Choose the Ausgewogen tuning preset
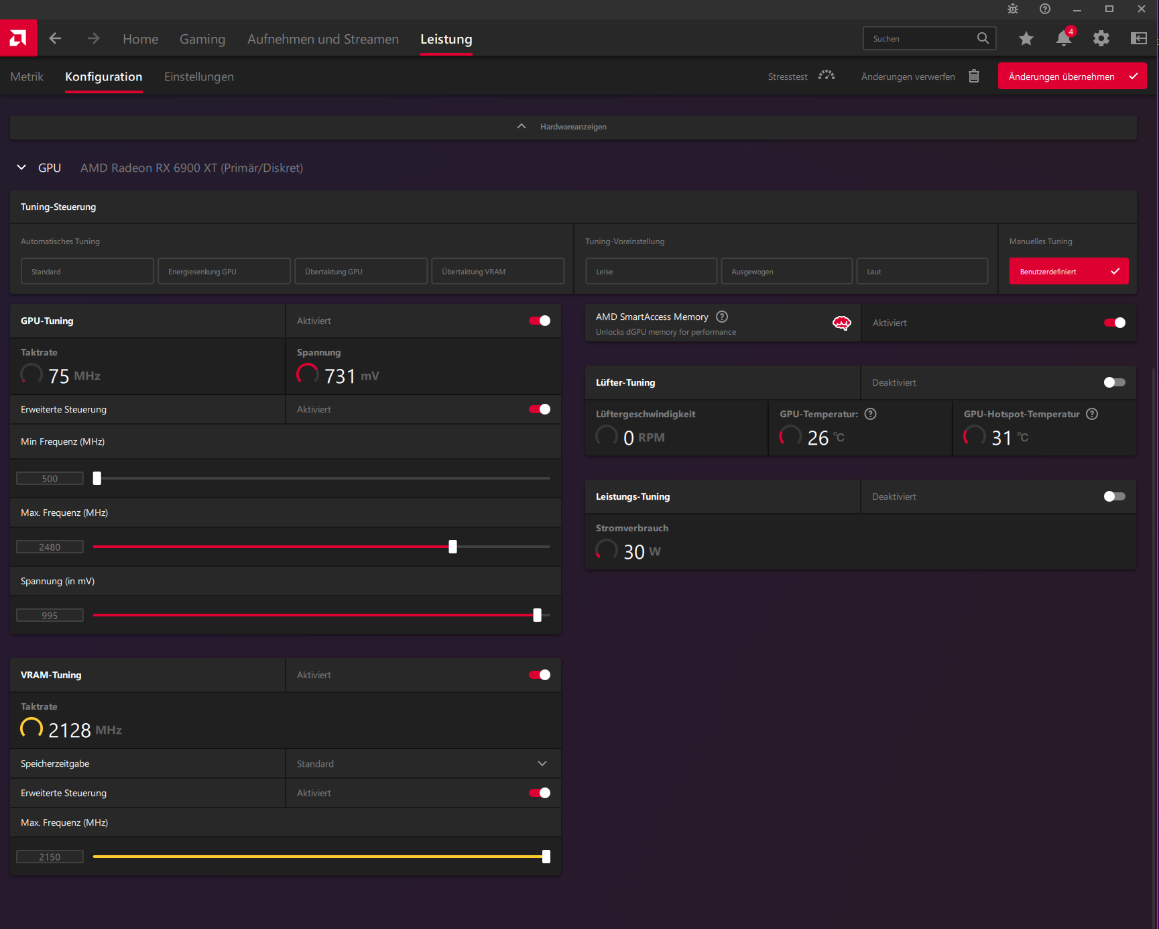Viewport: 1159px width, 929px height. [x=786, y=271]
